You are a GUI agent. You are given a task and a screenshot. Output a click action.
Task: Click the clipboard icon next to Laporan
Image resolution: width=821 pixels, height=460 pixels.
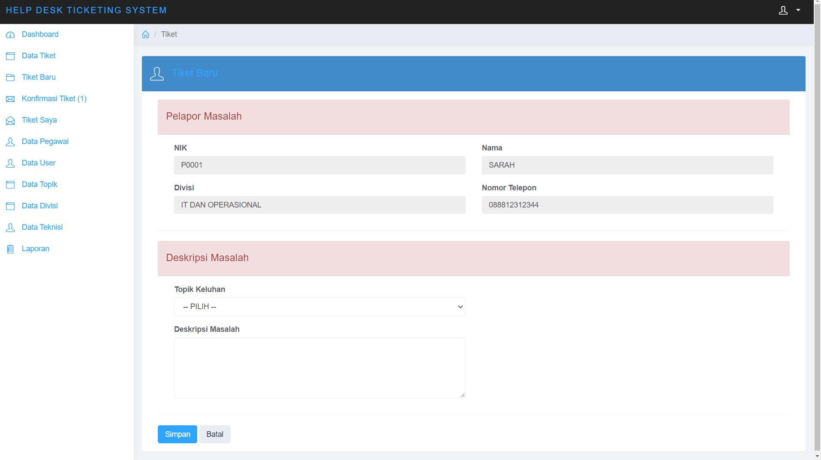(10, 249)
